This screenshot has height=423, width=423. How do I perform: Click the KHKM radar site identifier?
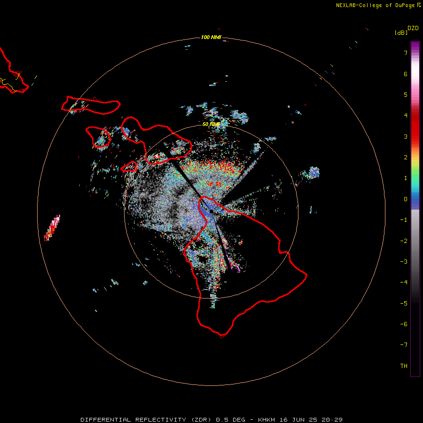coord(266,420)
